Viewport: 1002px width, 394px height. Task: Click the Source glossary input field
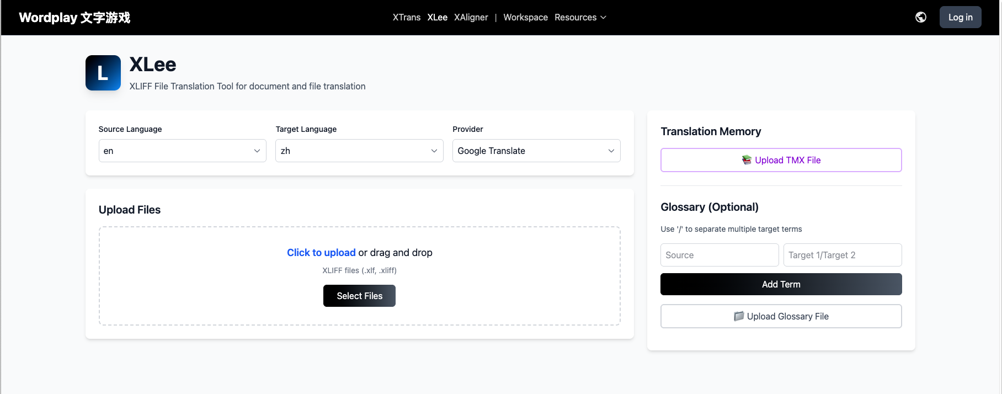point(719,254)
